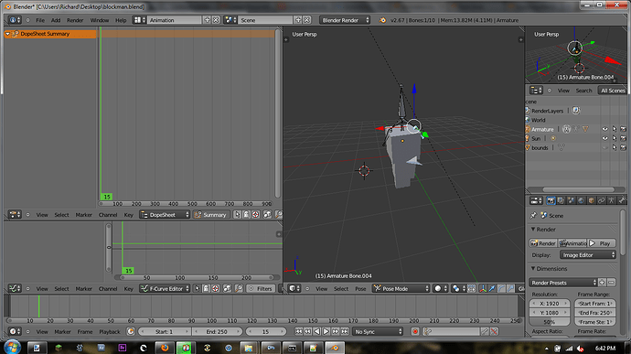Toggle renderability camera of Sun
This screenshot has height=354, width=631.
(624, 138)
